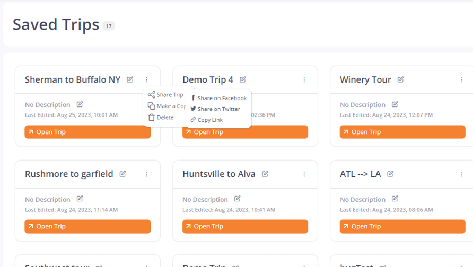Click the saved trips count badge 17
Viewport: 473px width, 267px height.
109,26
